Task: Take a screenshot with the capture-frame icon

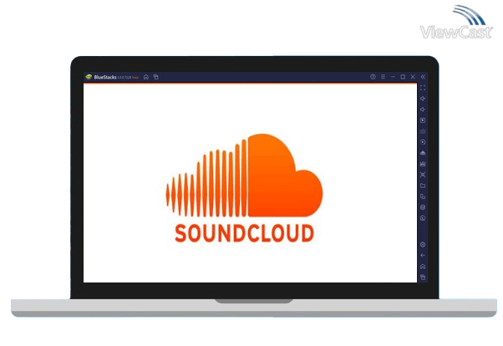Action: point(423,175)
